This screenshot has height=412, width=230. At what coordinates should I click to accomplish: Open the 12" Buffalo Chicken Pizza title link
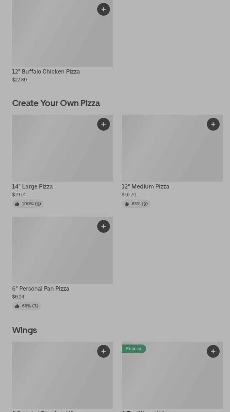(46, 71)
